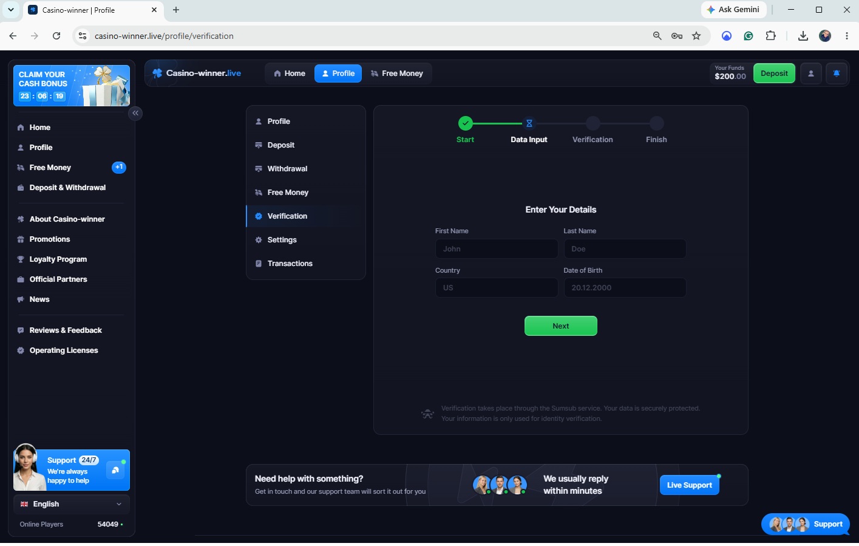
Task: Open Deposit & Withdrawal sidebar item
Action: click(x=67, y=188)
